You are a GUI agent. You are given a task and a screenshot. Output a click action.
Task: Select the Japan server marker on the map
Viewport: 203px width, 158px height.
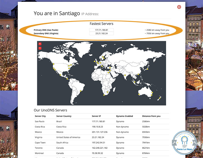148,69
